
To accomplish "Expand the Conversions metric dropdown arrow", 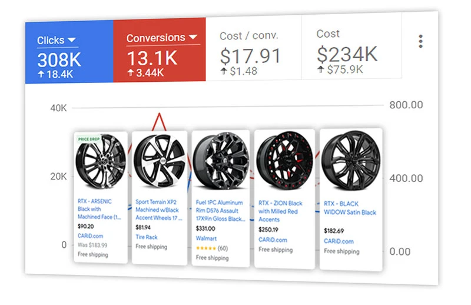I will pyautogui.click(x=193, y=38).
